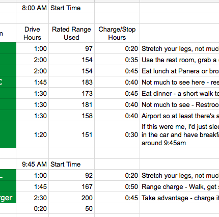
Task: Click the Drive Hours column header cell
Action: tap(33, 33)
